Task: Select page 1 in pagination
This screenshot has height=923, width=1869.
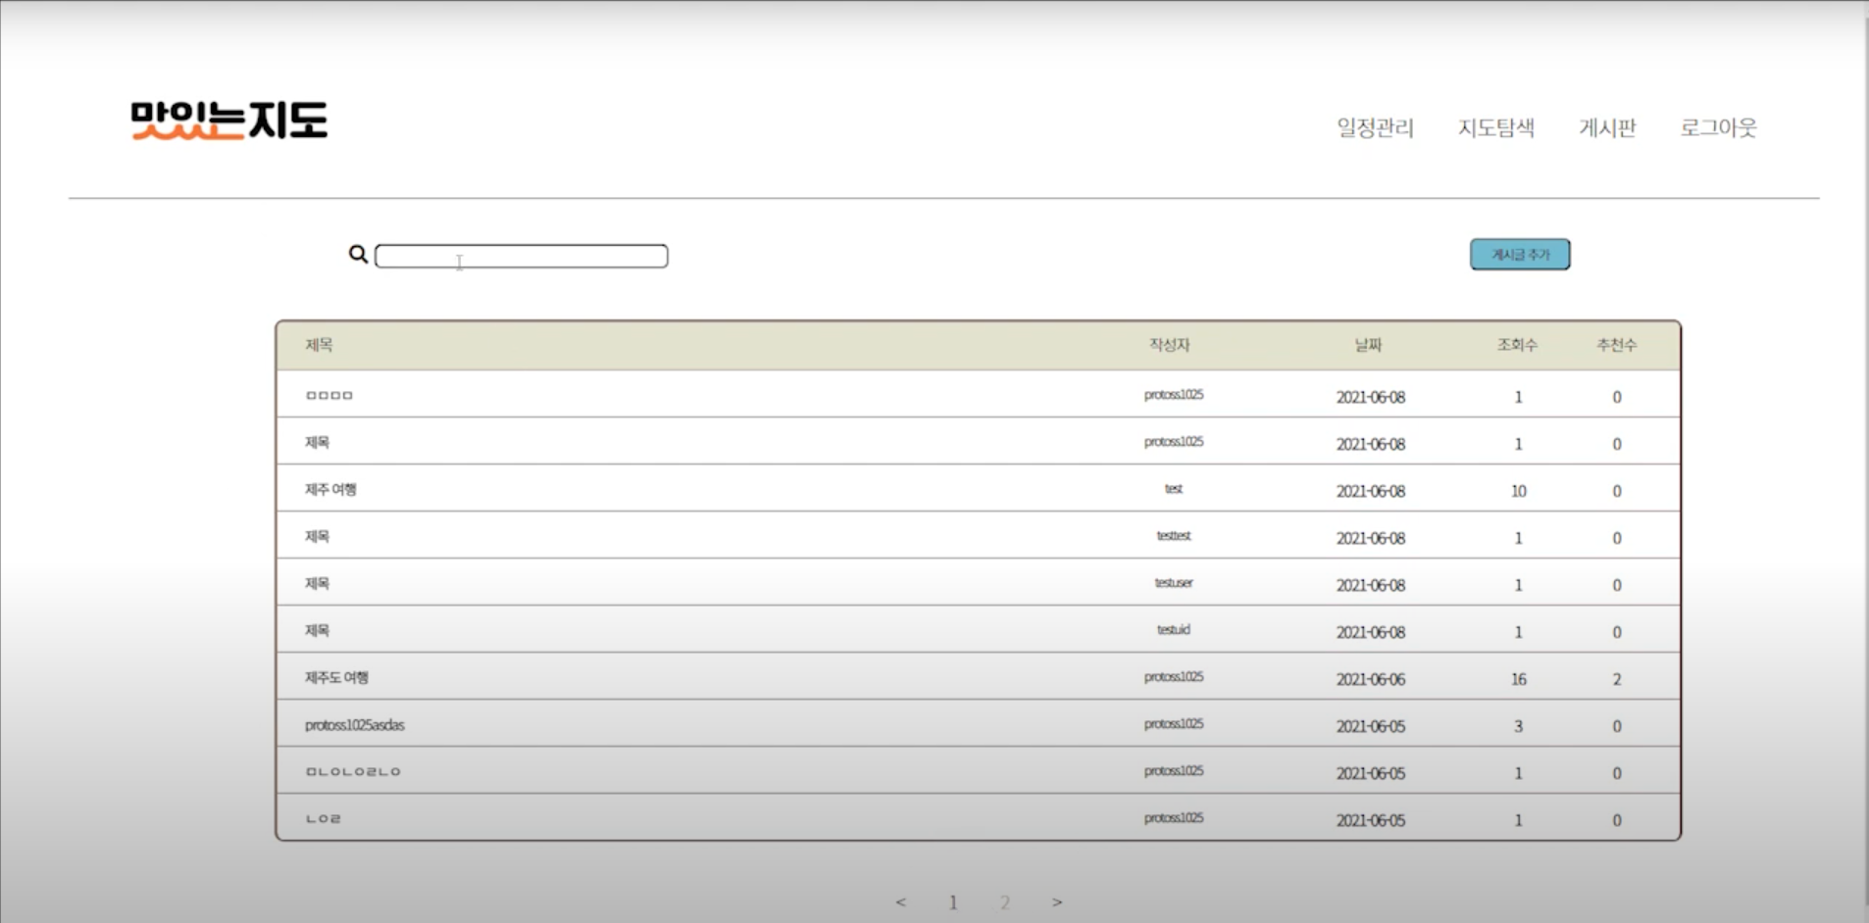Action: 952,902
